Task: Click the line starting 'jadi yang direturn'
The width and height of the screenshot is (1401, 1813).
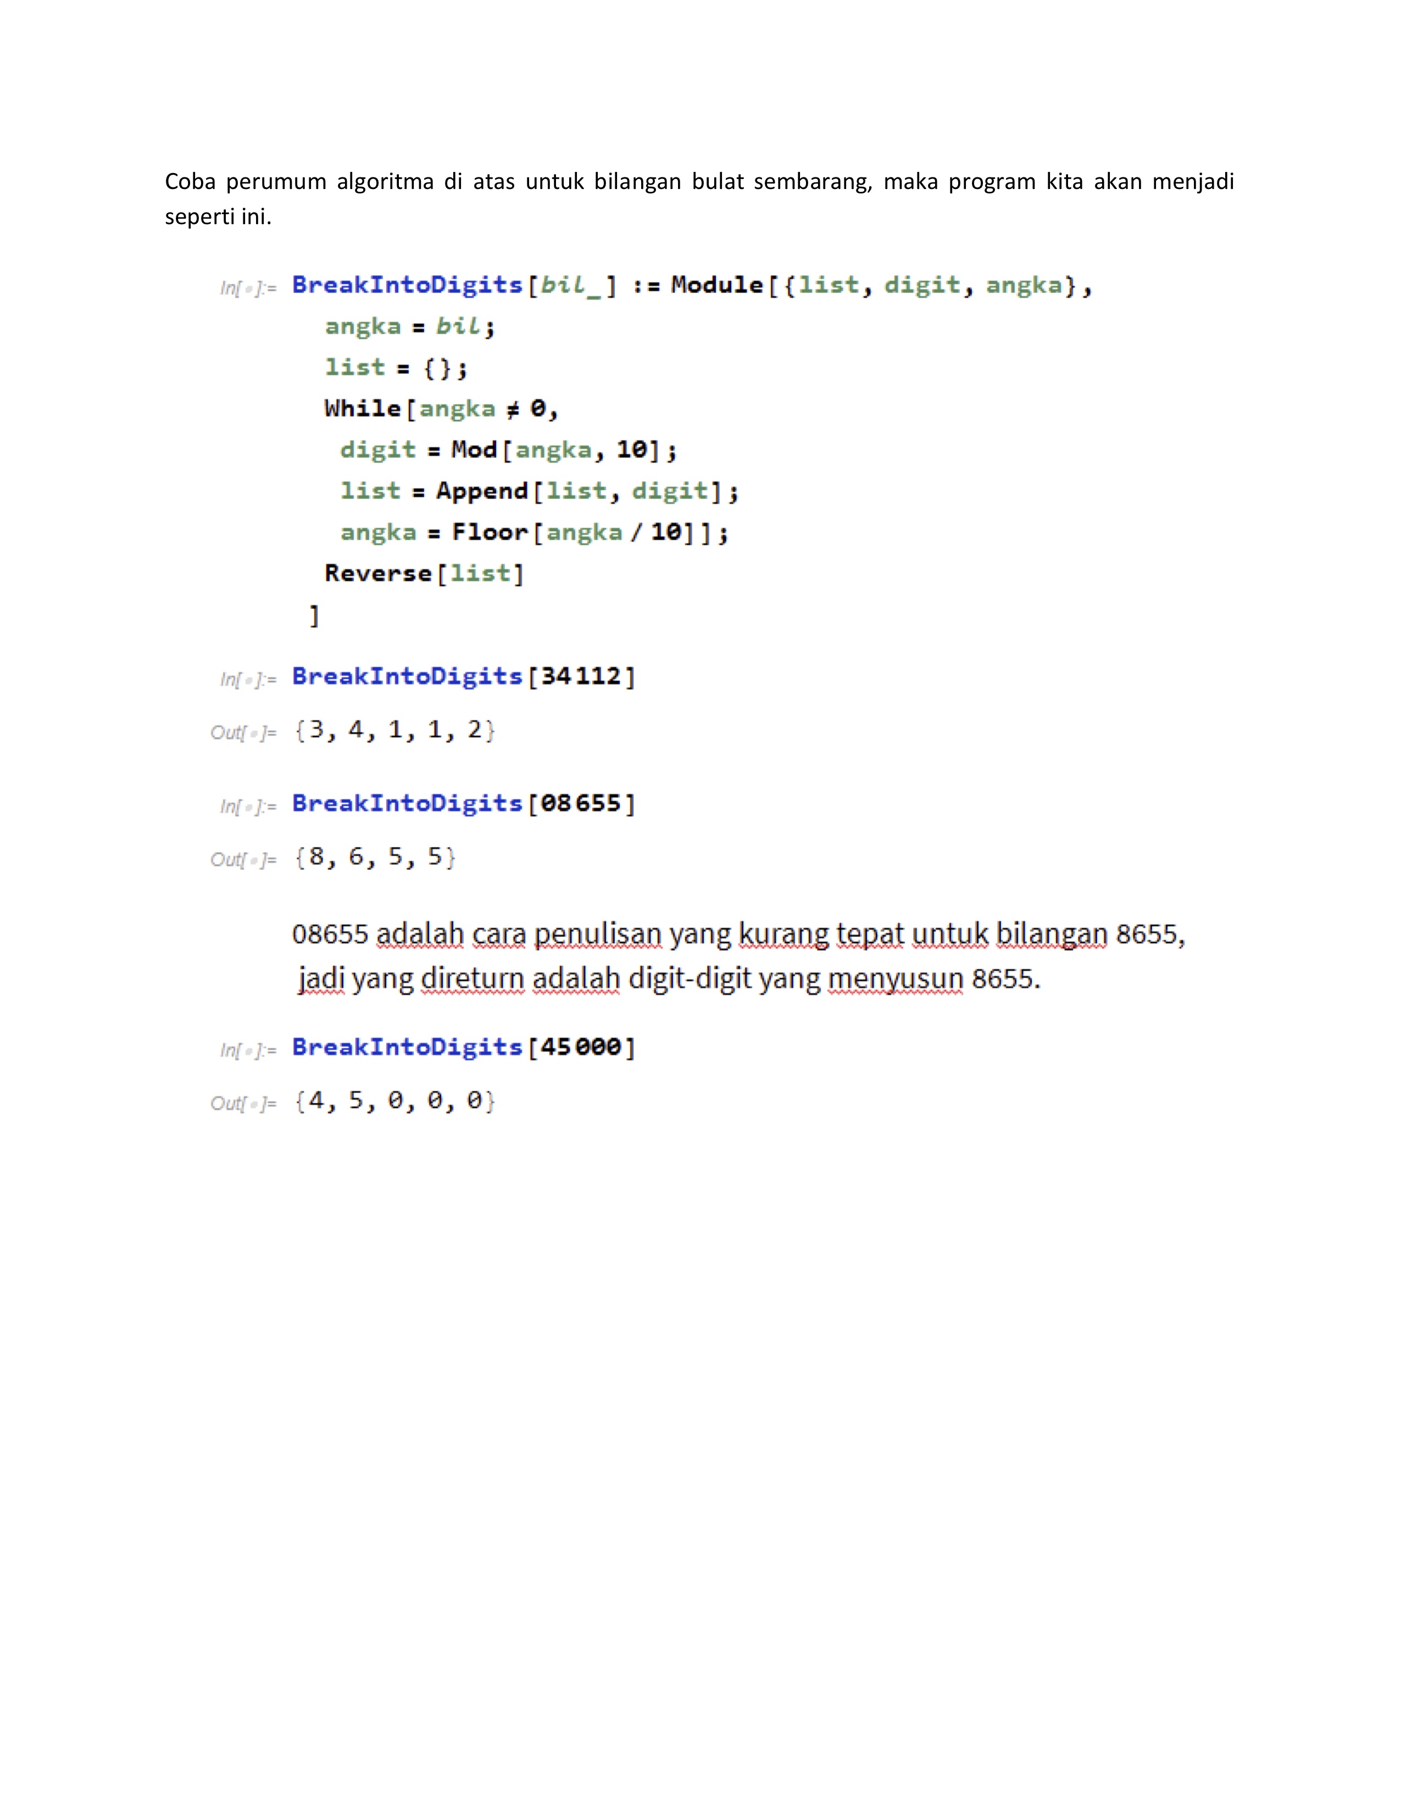Action: 669,978
